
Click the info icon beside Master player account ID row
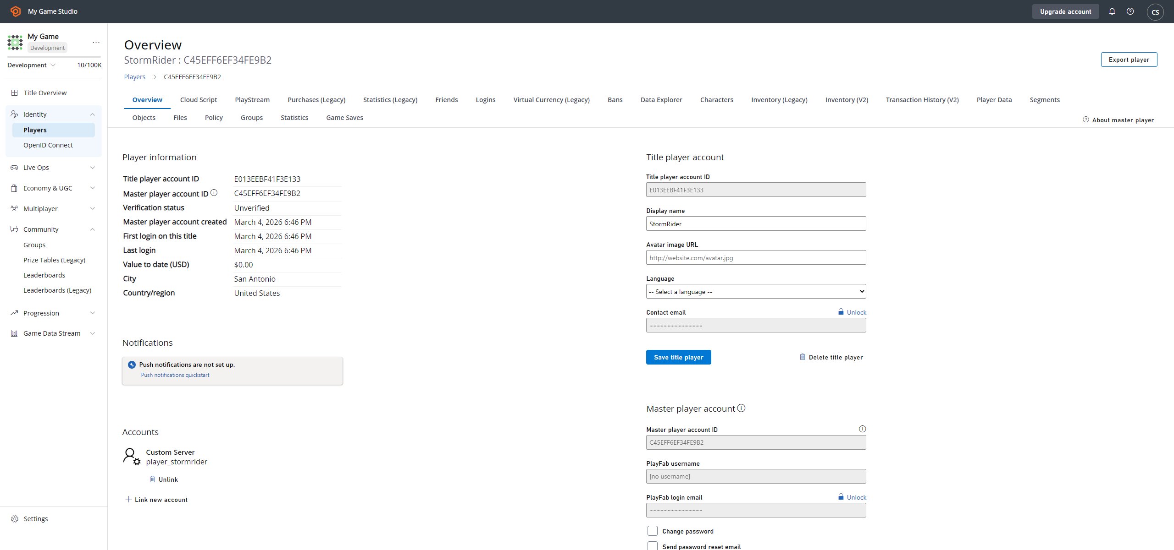pos(214,193)
